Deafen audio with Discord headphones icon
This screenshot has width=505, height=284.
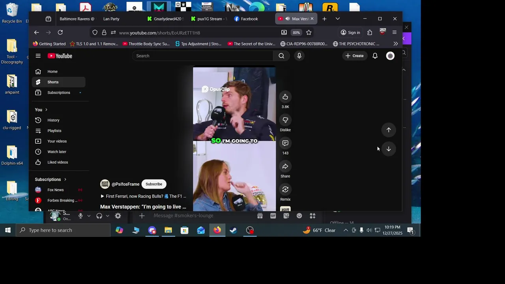pos(99,216)
